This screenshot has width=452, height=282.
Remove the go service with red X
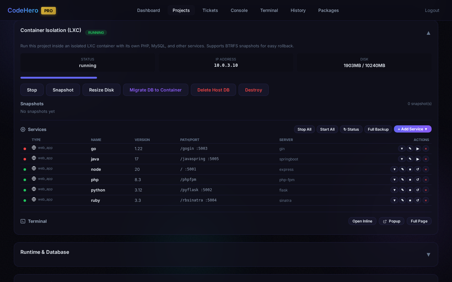(x=426, y=149)
